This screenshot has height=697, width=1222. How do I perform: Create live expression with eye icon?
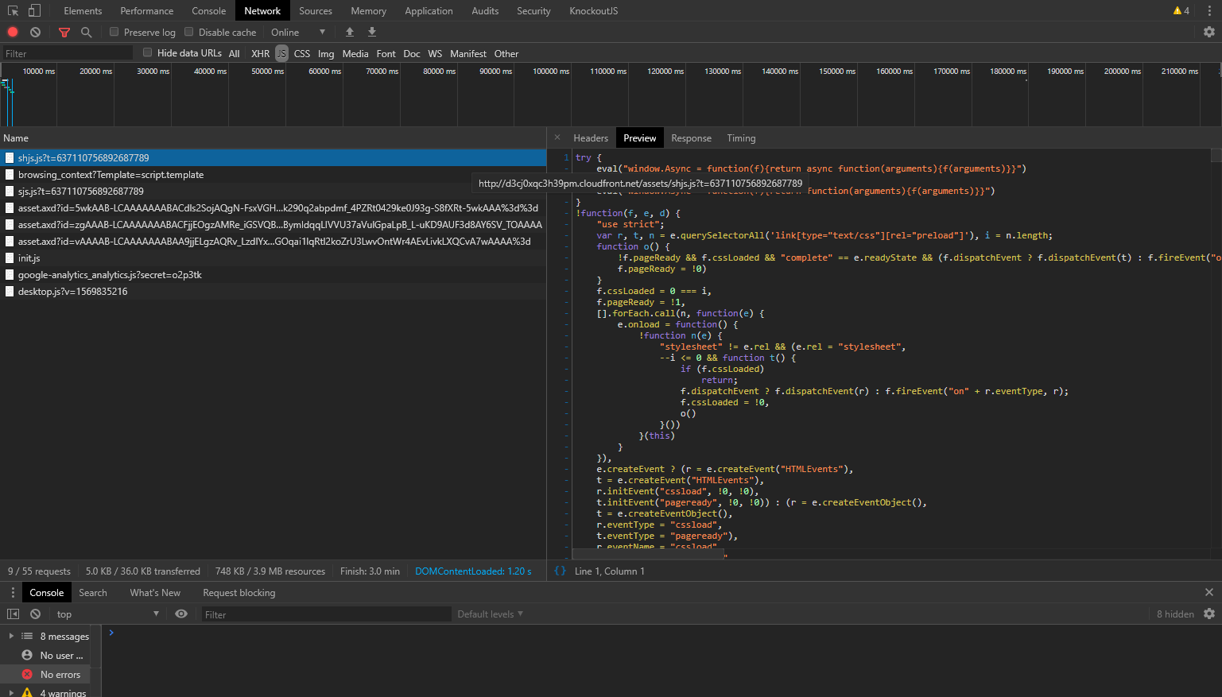tap(181, 614)
